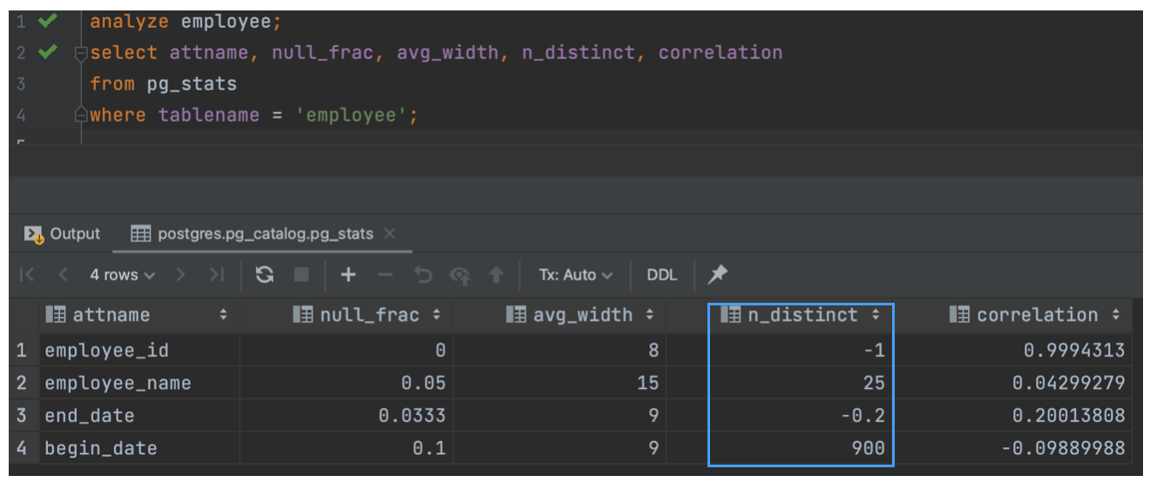Select the attname column header
The width and height of the screenshot is (1150, 489).
139,315
